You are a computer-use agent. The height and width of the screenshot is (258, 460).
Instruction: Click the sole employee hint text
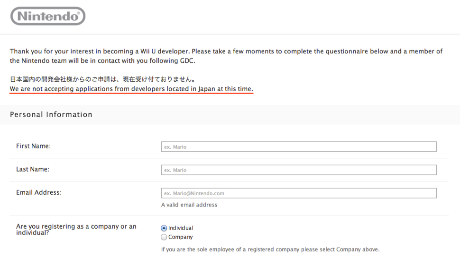pos(270,249)
